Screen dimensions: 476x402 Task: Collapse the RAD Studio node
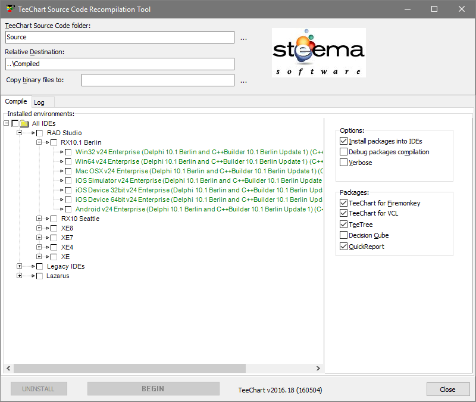[x=20, y=133]
